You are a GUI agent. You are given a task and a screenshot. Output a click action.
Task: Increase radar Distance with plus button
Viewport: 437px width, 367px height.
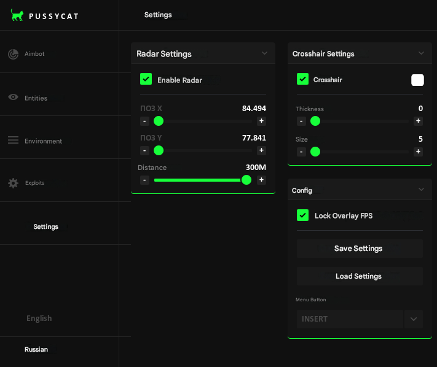pos(261,180)
